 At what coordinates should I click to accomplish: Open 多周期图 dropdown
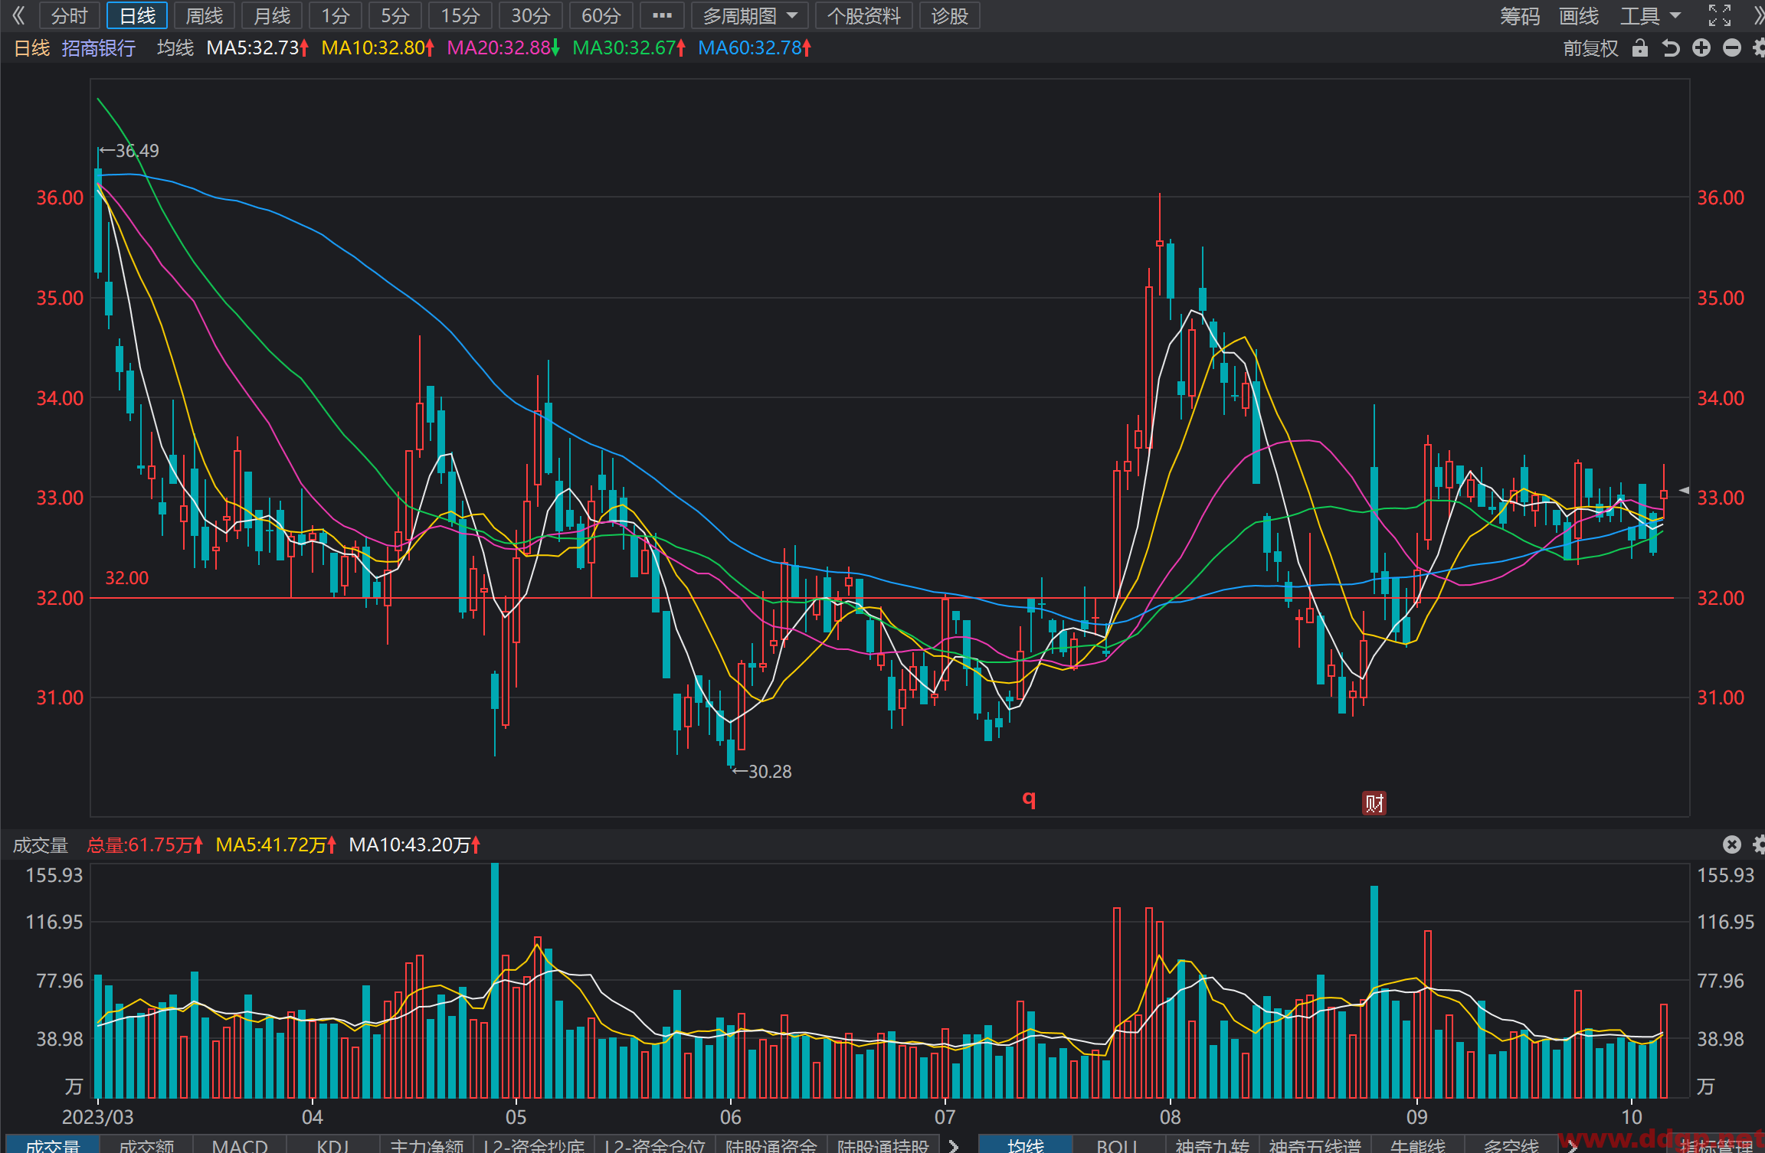tap(750, 15)
